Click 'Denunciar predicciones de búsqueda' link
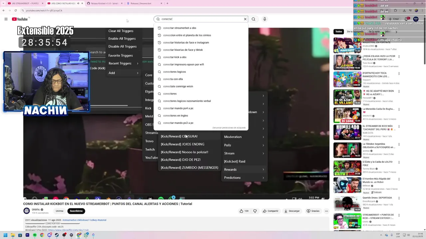Viewport: 426px width, 239px height. tap(229, 128)
